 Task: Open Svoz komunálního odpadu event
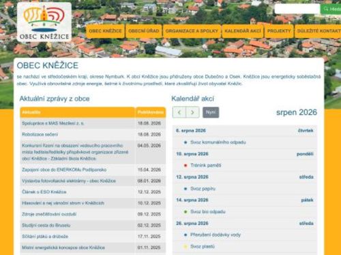coord(218,142)
